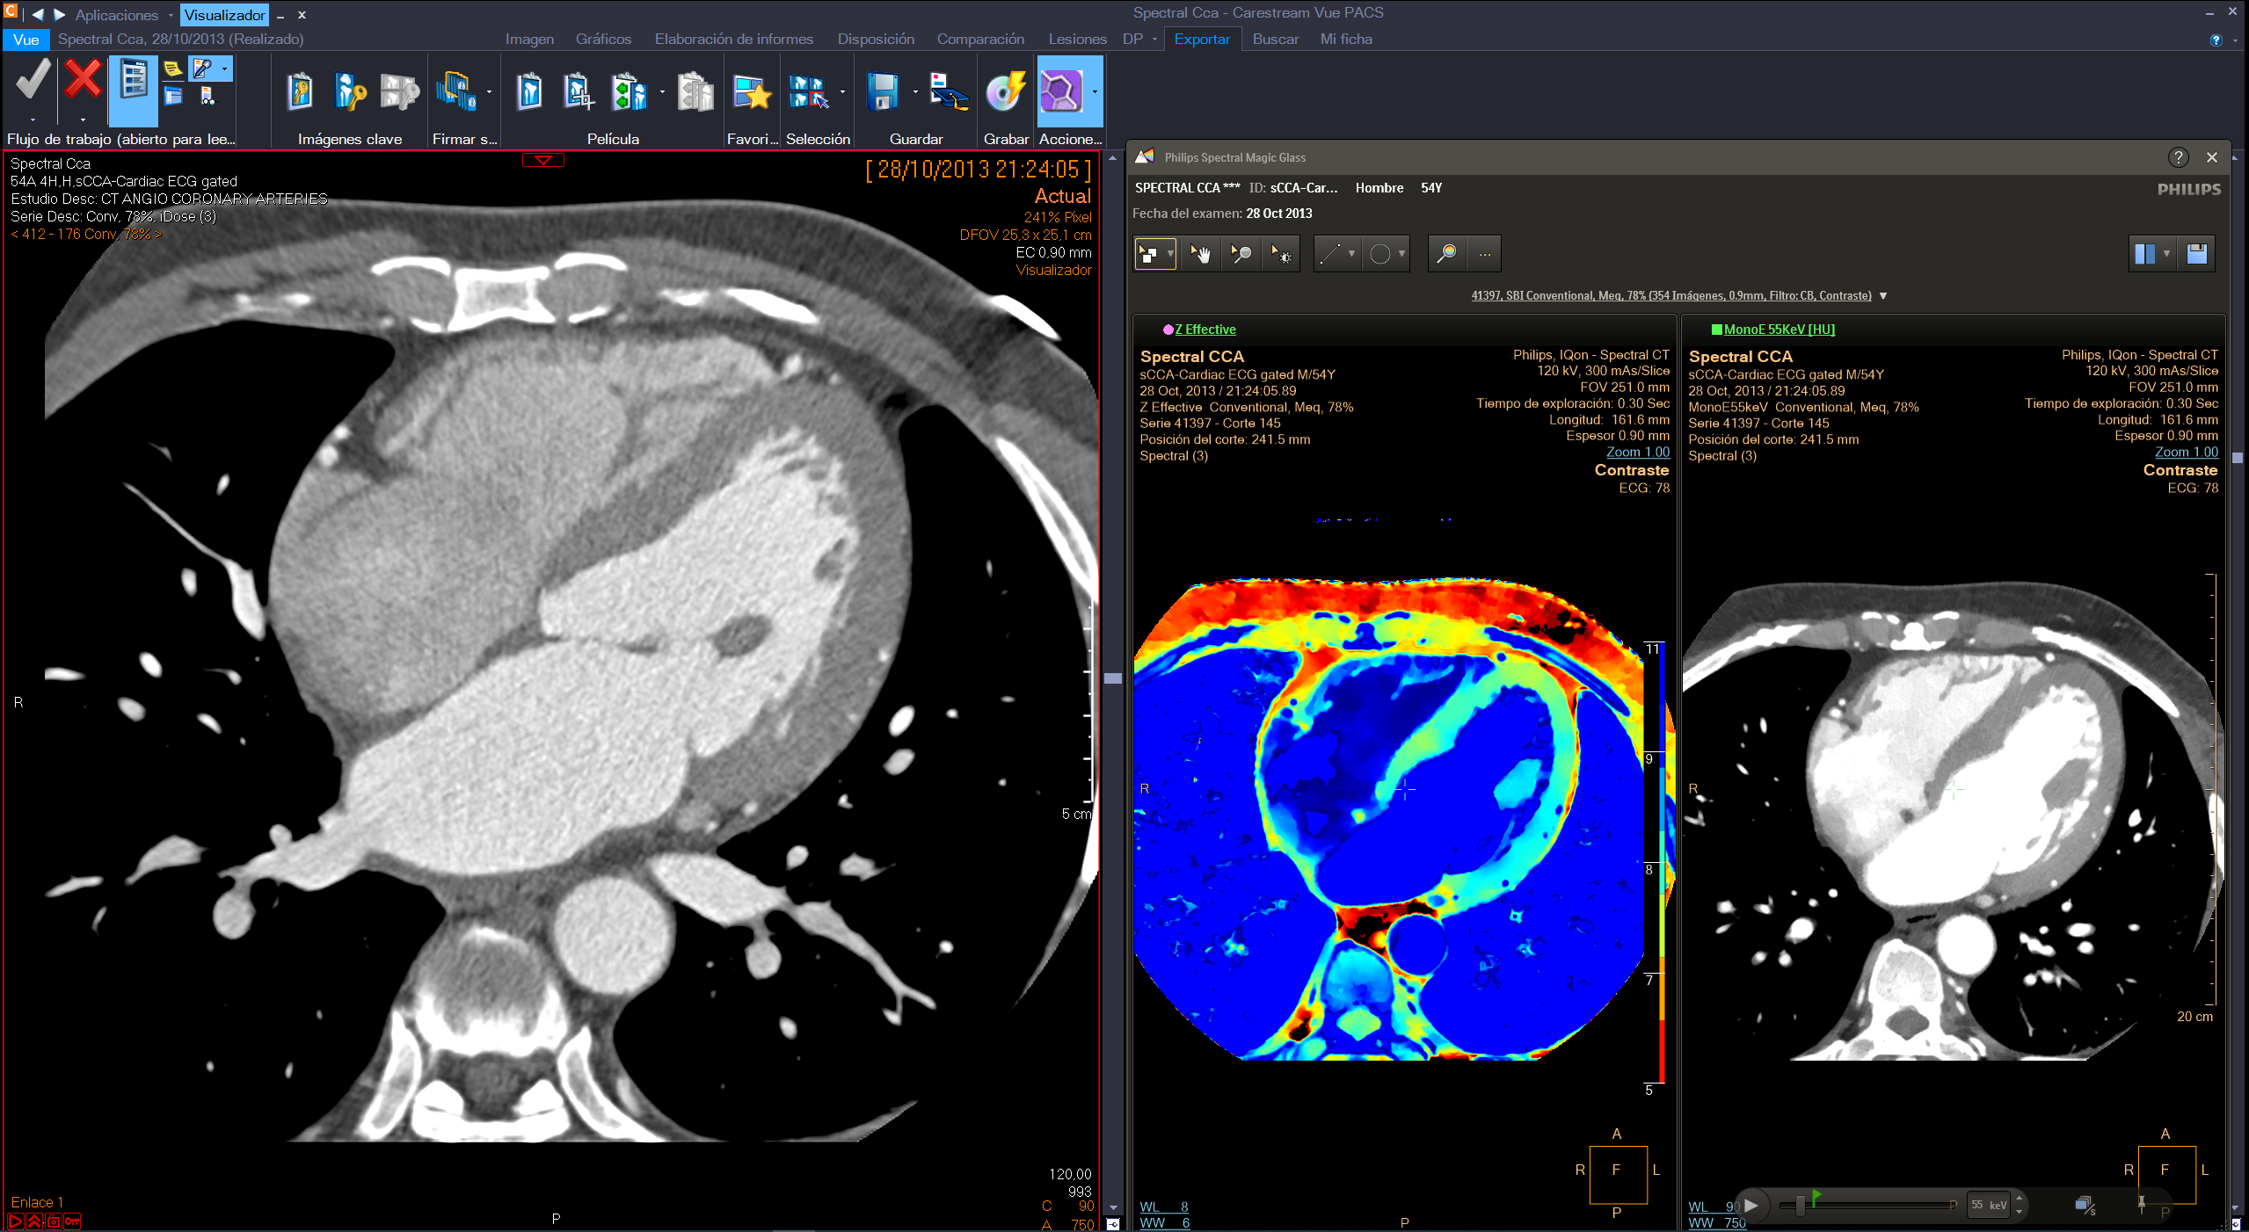
Task: Click the small blue report list icon
Action: [x=173, y=97]
